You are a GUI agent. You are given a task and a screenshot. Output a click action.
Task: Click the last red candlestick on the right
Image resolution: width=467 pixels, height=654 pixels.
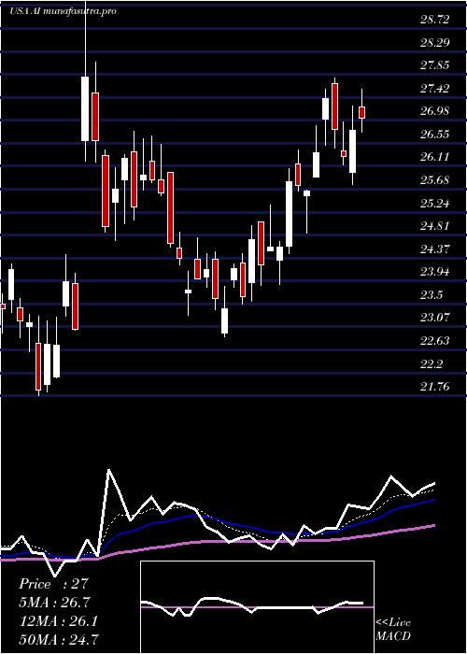(x=362, y=113)
